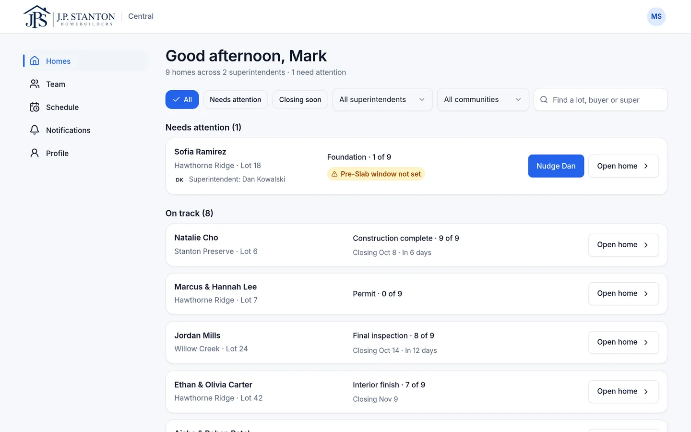
Task: Open home for Marcus & Hannah Lee
Action: (623, 293)
